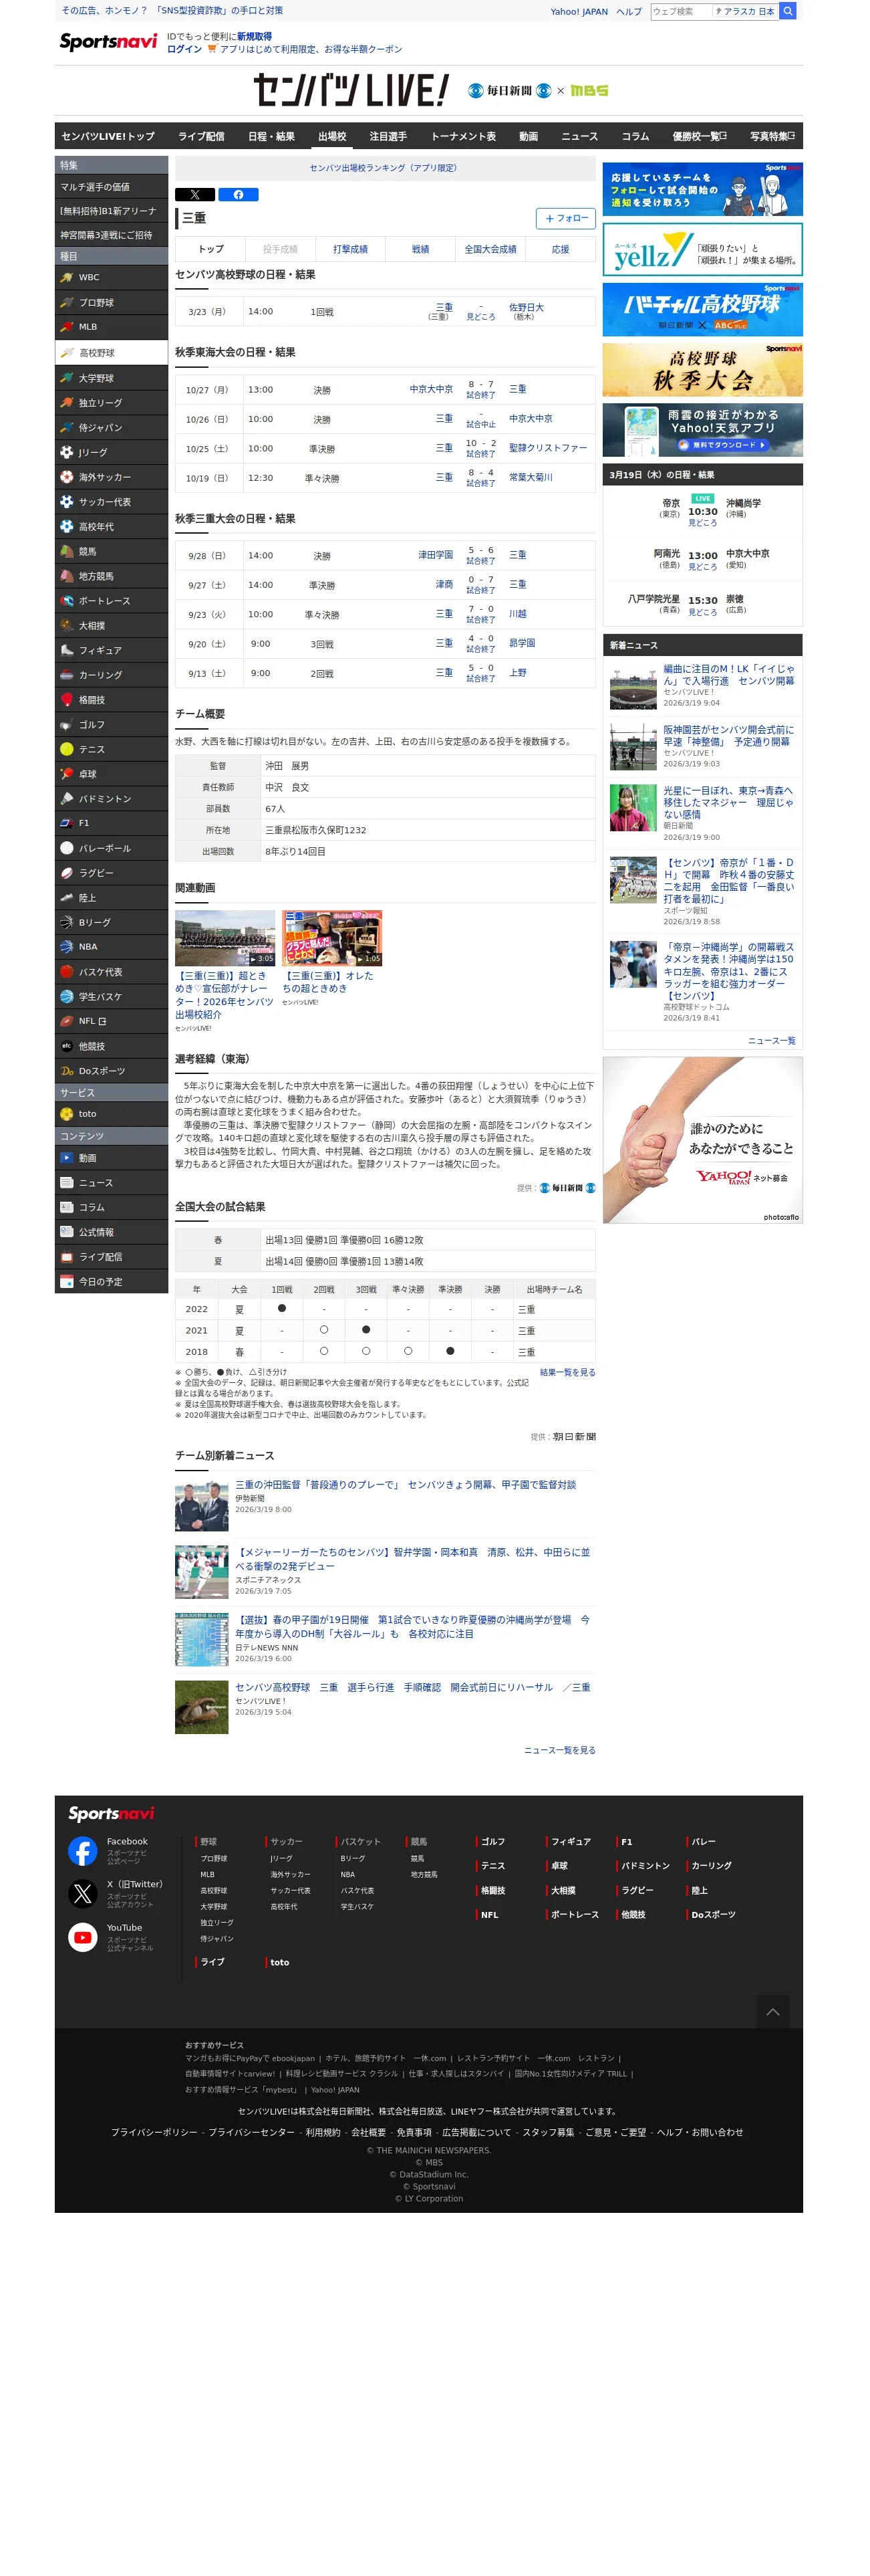Open 大学野球 sidebar icon

[66, 378]
